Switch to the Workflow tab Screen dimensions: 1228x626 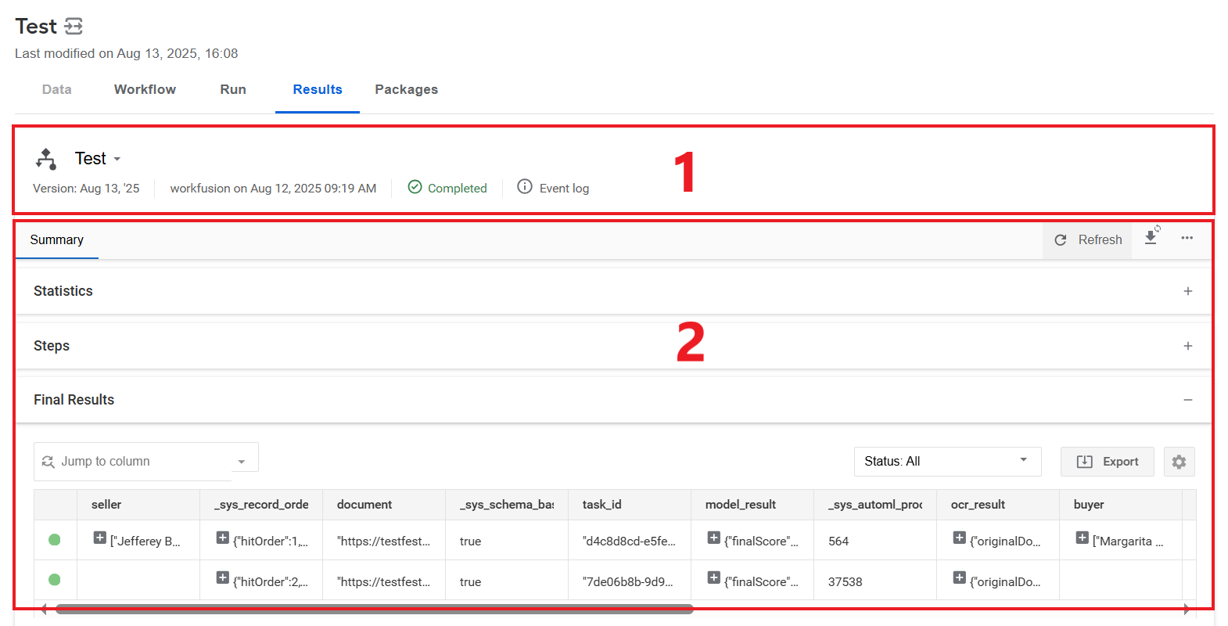click(145, 89)
